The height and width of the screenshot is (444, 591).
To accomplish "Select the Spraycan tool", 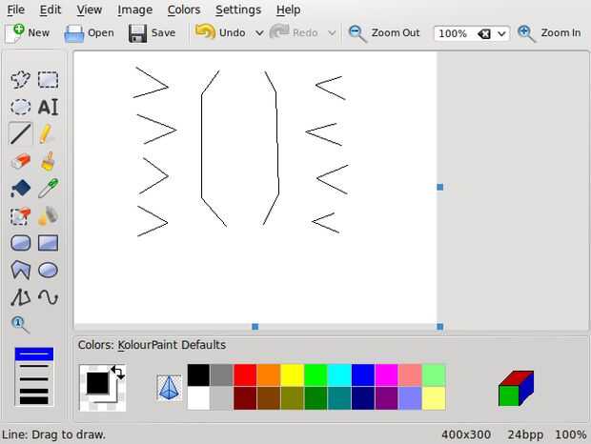I will click(x=48, y=215).
